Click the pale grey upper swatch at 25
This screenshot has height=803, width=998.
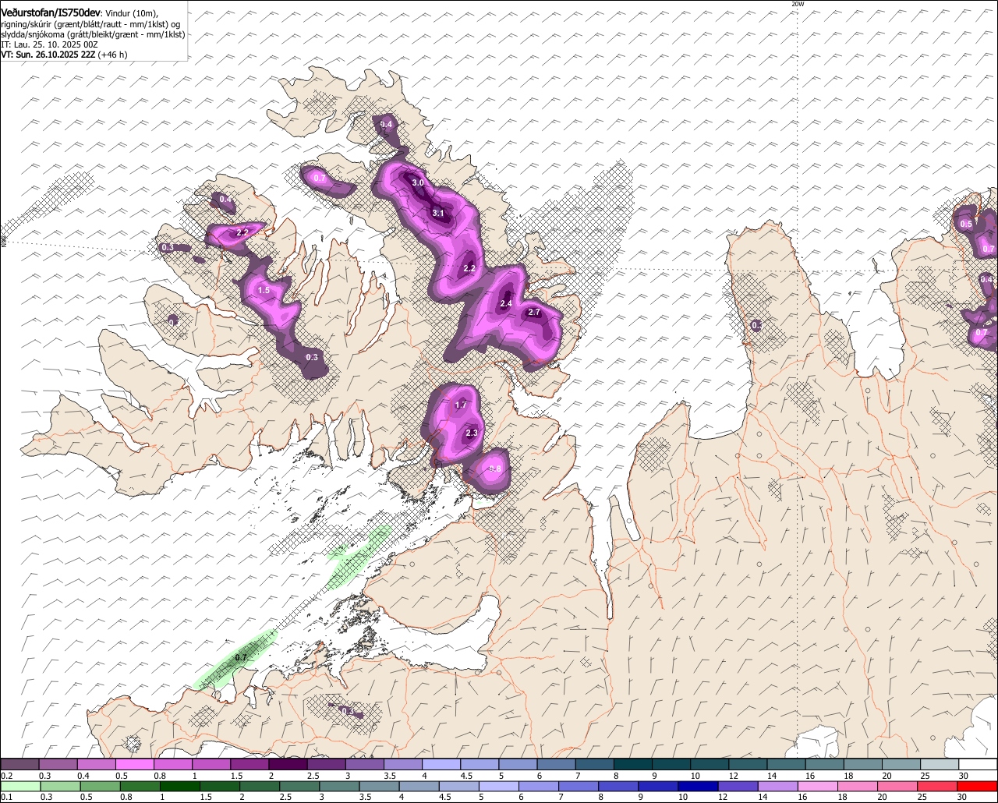[x=940, y=764]
